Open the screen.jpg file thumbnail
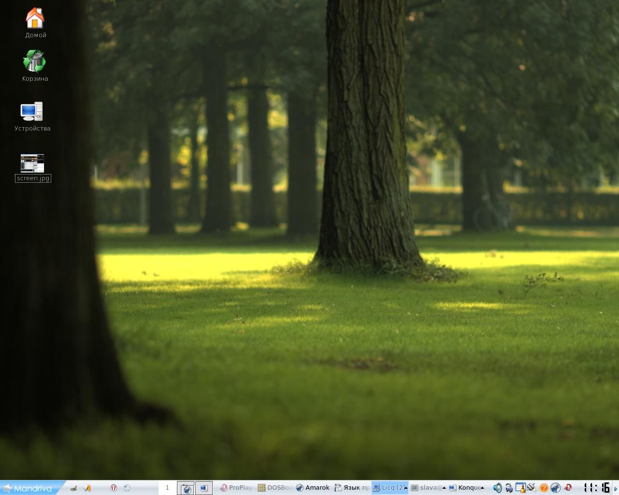The height and width of the screenshot is (495, 619). coord(32,163)
